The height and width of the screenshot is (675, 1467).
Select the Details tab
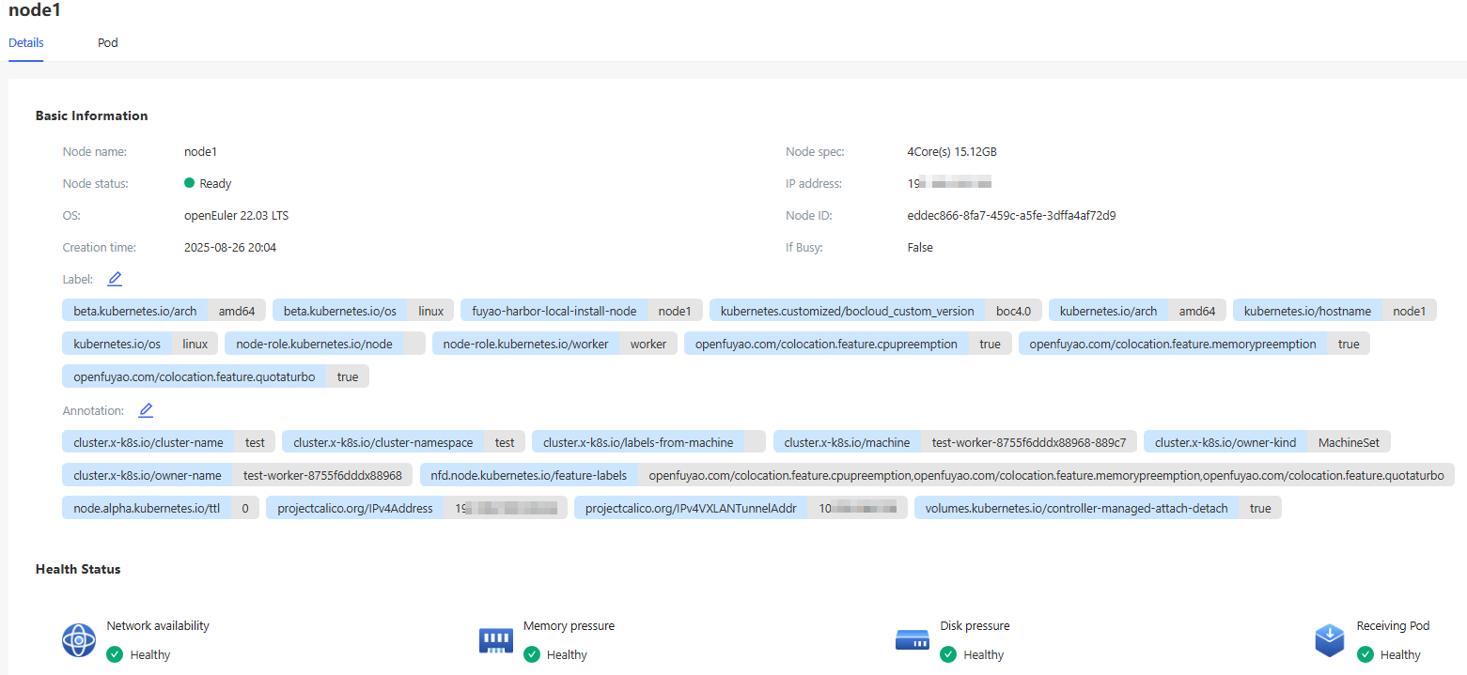(x=26, y=43)
